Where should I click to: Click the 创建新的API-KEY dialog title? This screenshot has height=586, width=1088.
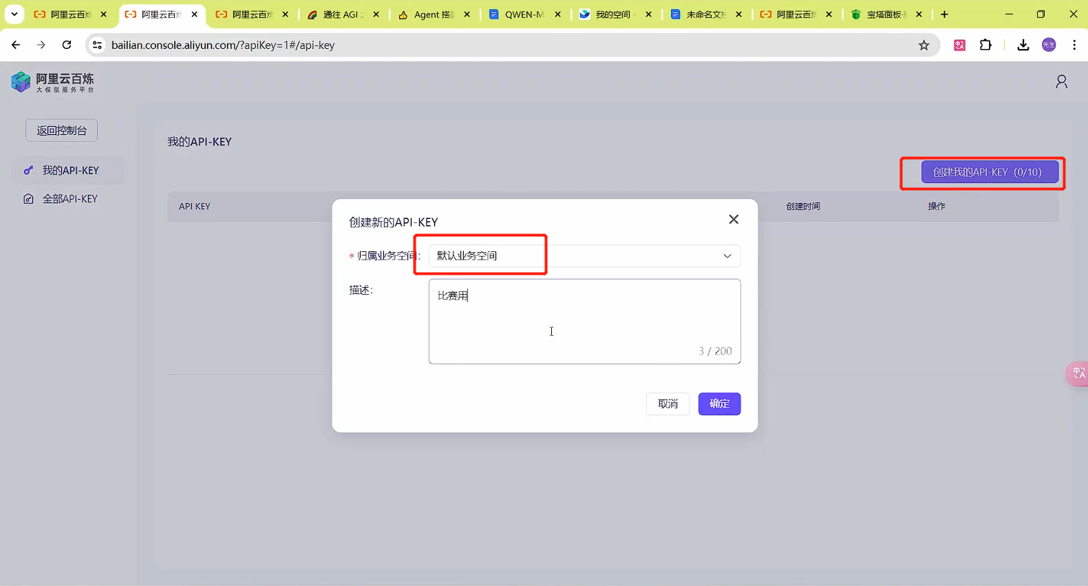393,222
